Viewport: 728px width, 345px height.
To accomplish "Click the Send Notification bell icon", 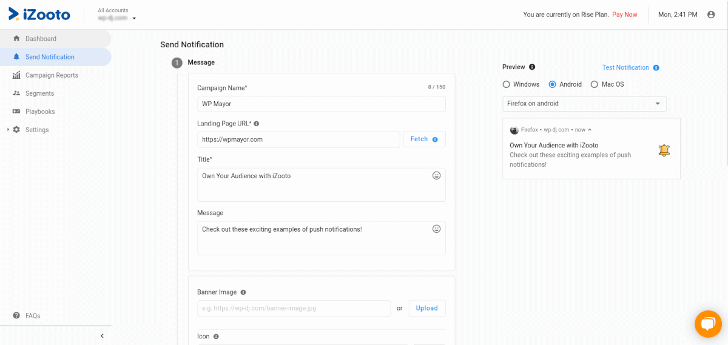I will click(16, 57).
